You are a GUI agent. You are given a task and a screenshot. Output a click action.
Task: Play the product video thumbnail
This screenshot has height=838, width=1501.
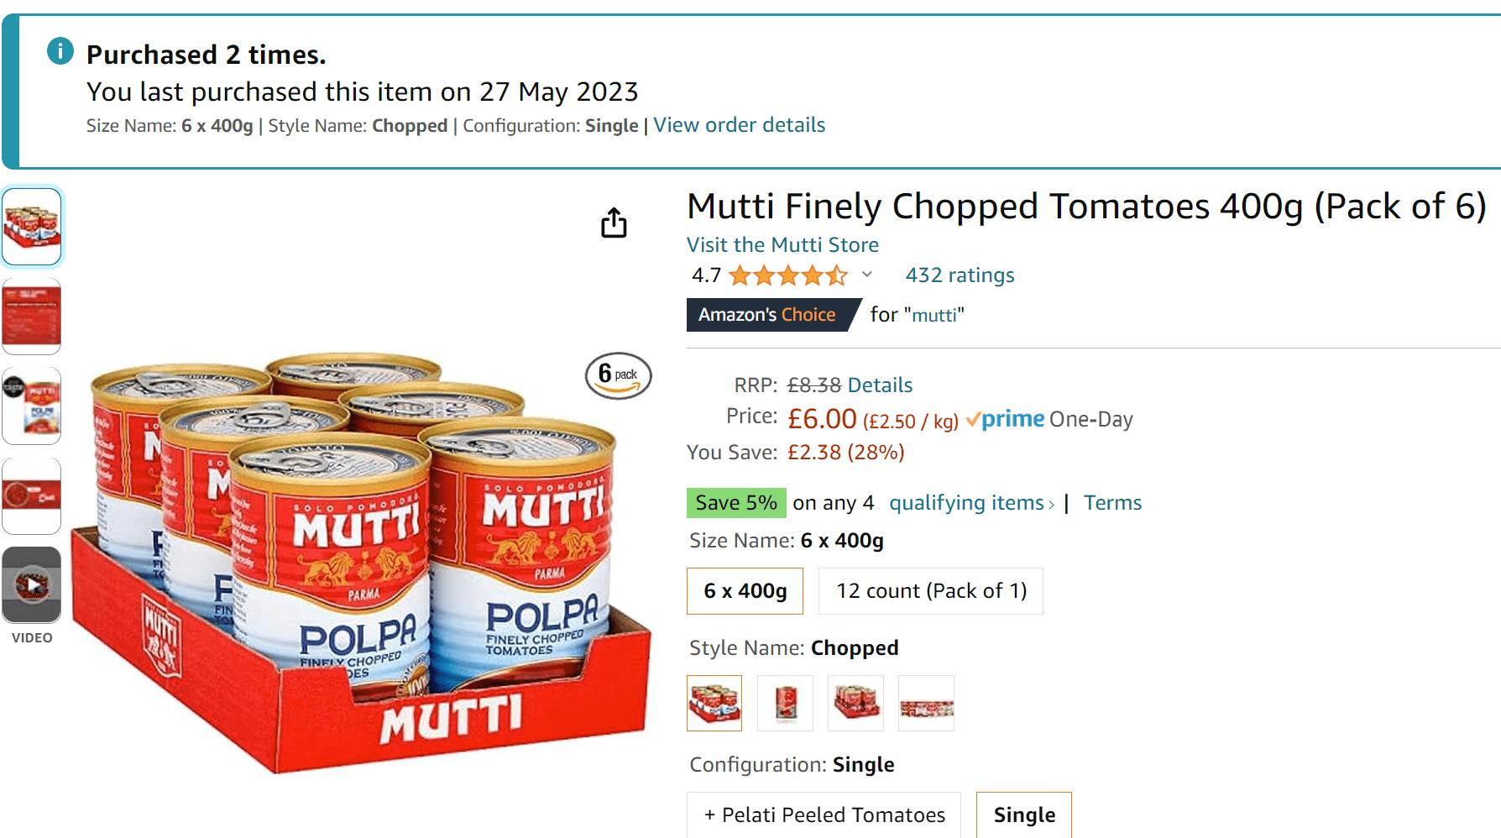tap(32, 584)
